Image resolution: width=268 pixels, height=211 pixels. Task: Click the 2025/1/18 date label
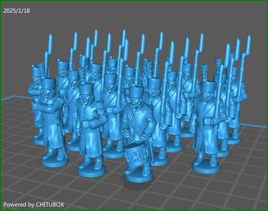(x=16, y=11)
